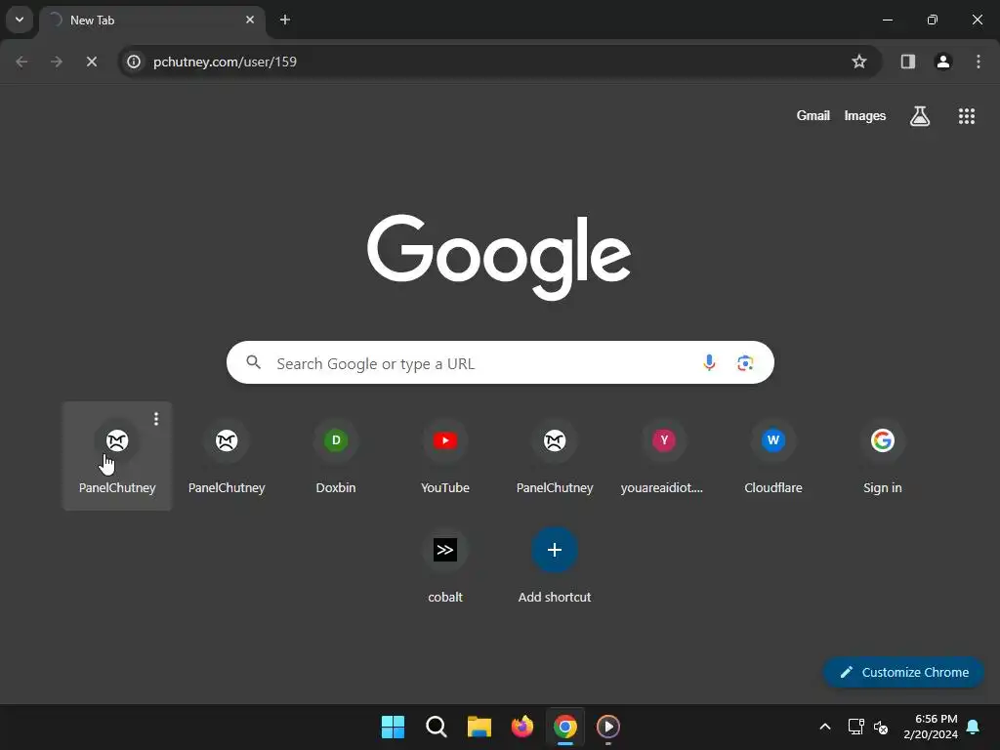Viewport: 1000px width, 750px height.
Task: Open the PanelChutney shortcut next to YouTube
Action: 555,456
